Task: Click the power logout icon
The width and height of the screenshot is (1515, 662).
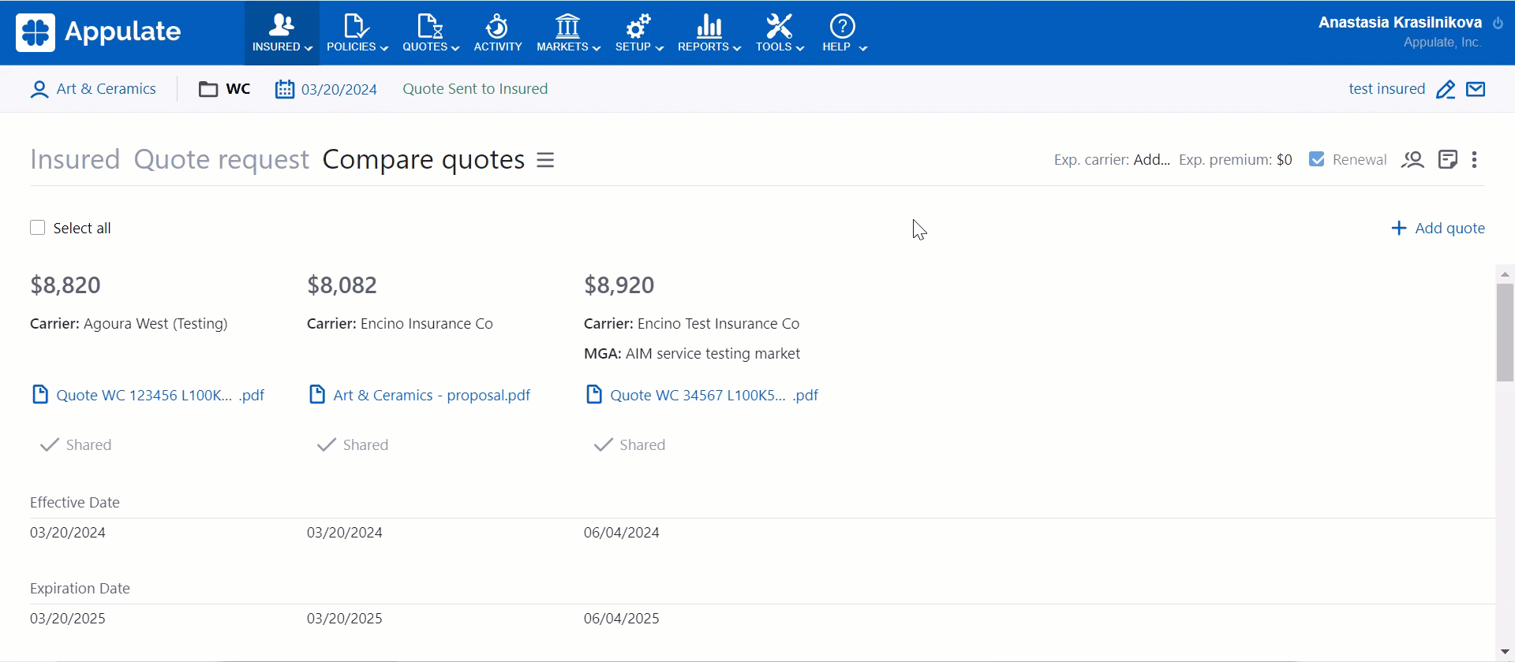Action: [x=1498, y=24]
